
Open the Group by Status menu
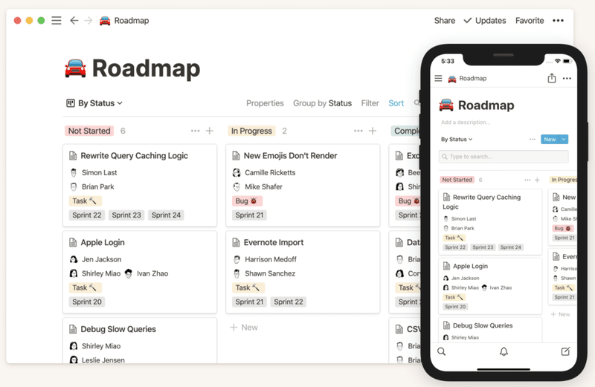[322, 103]
